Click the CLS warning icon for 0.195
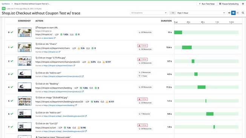Image resolution: width=246 pixels, height=138 pixels. [79, 128]
